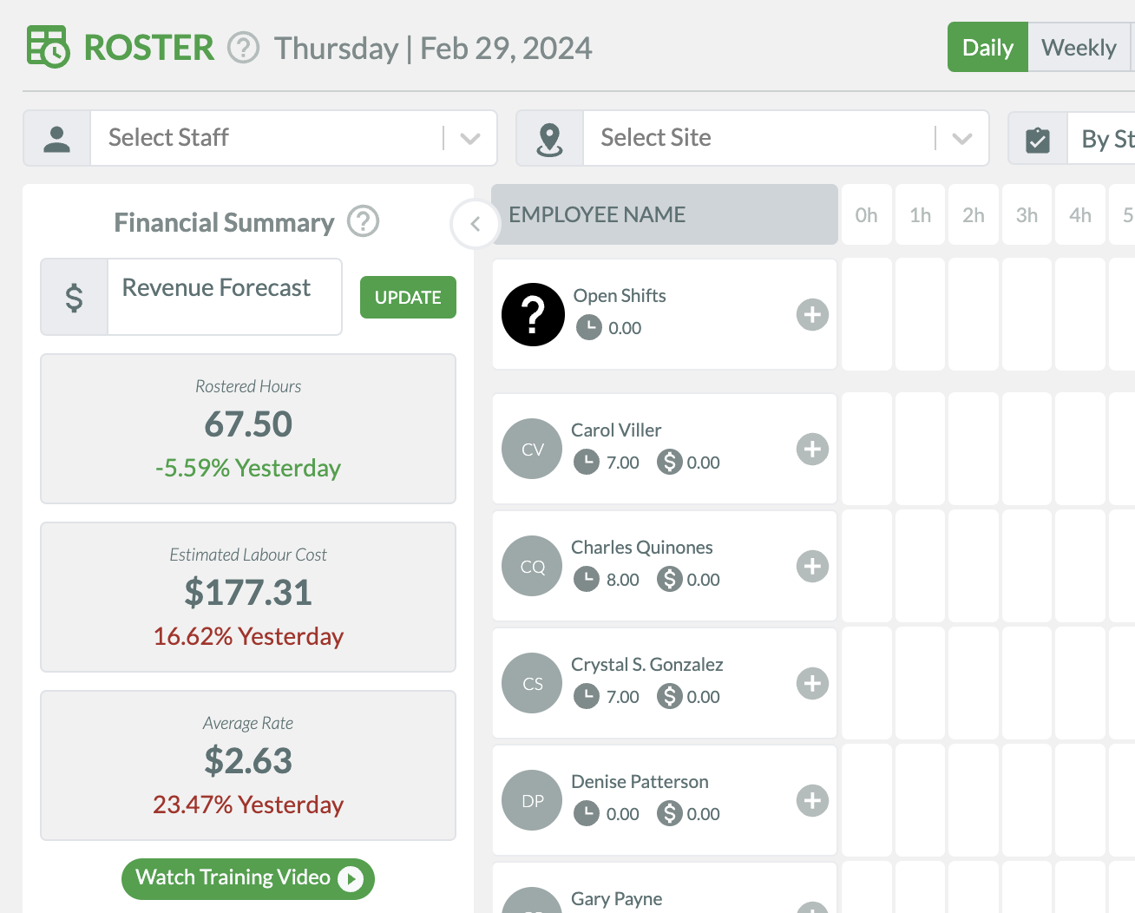Switch to the Weekly view tab
Image resolution: width=1135 pixels, height=913 pixels.
coord(1079,47)
